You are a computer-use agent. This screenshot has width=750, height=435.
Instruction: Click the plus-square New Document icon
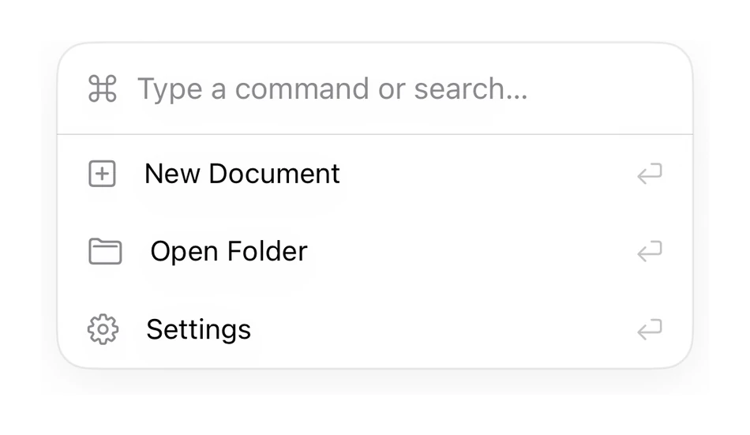click(x=102, y=173)
